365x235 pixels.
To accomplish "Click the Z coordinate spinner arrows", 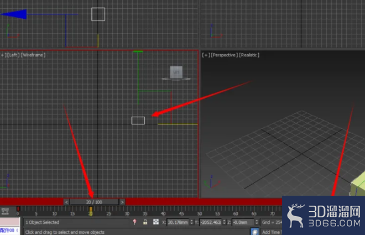I will (x=257, y=222).
